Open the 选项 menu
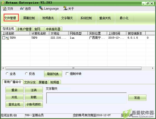 click(25, 9)
